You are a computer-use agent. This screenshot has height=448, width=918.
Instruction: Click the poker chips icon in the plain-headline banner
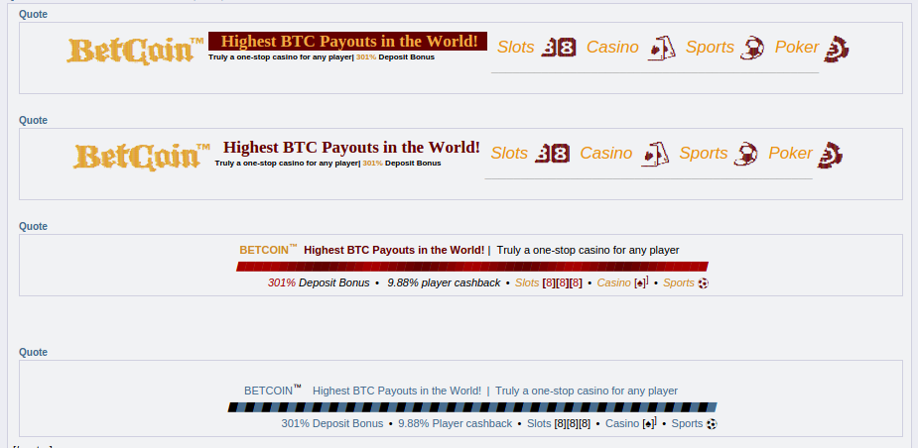pyautogui.click(x=831, y=155)
